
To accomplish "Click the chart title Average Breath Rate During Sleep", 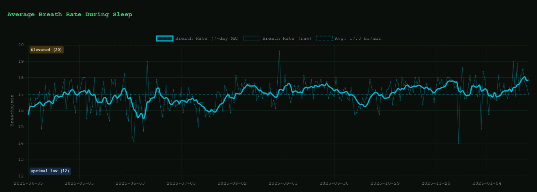I will point(70,15).
